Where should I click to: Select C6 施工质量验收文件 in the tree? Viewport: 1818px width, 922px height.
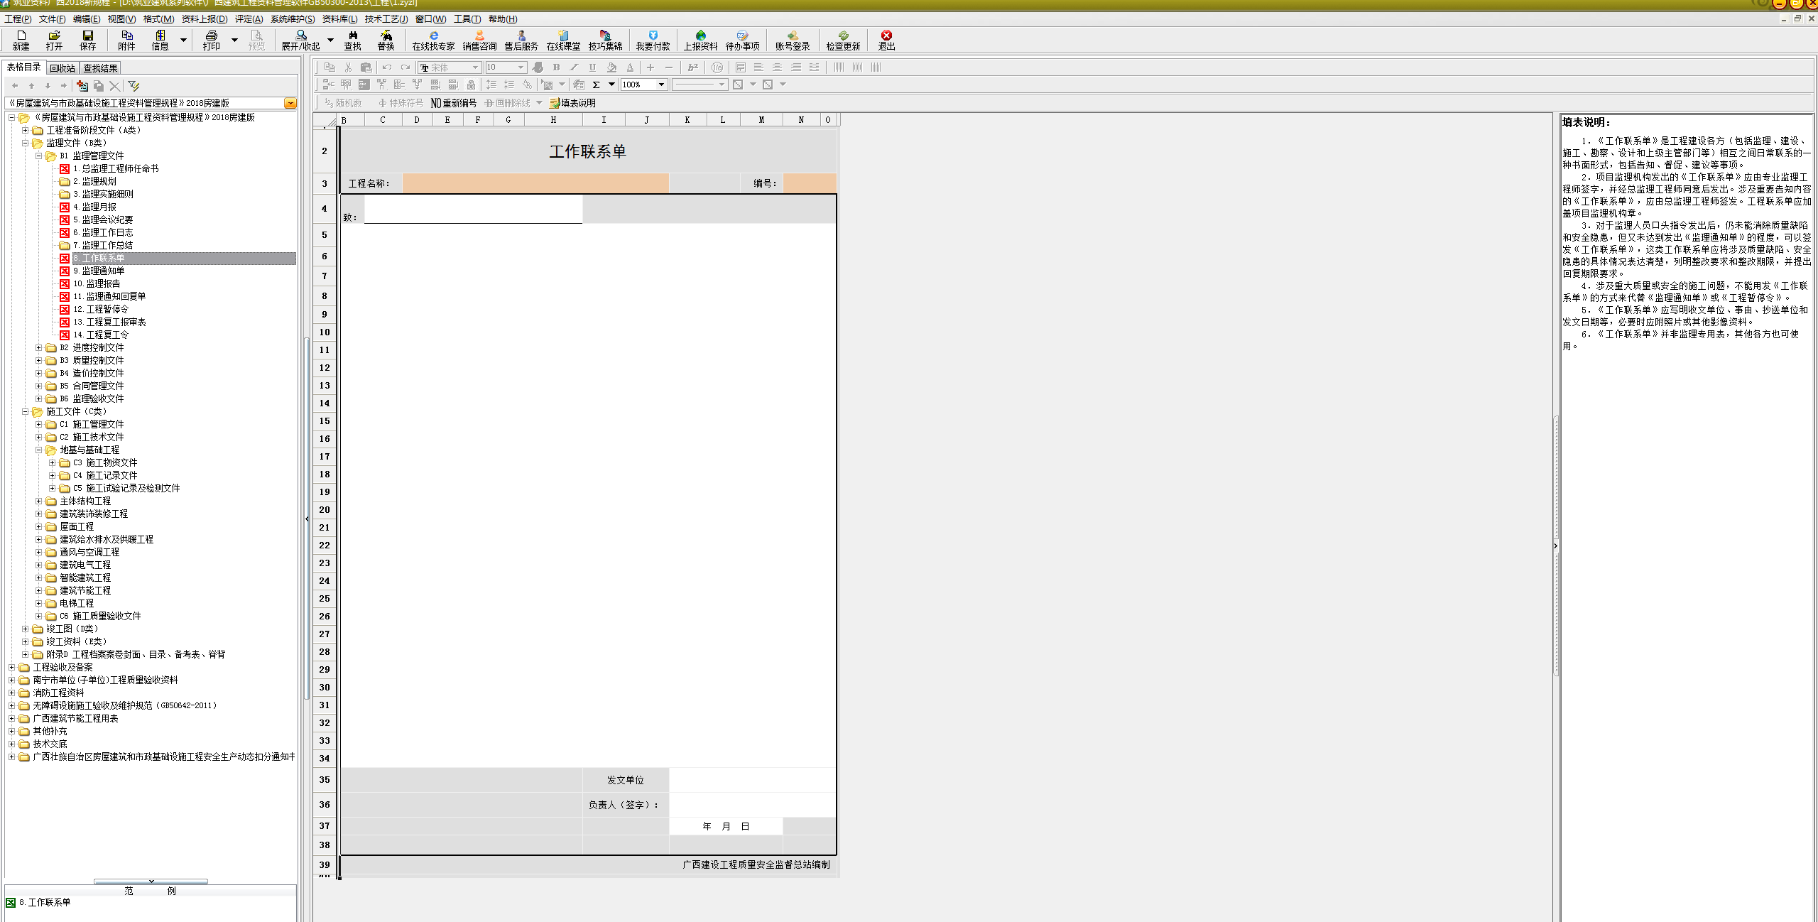(100, 616)
